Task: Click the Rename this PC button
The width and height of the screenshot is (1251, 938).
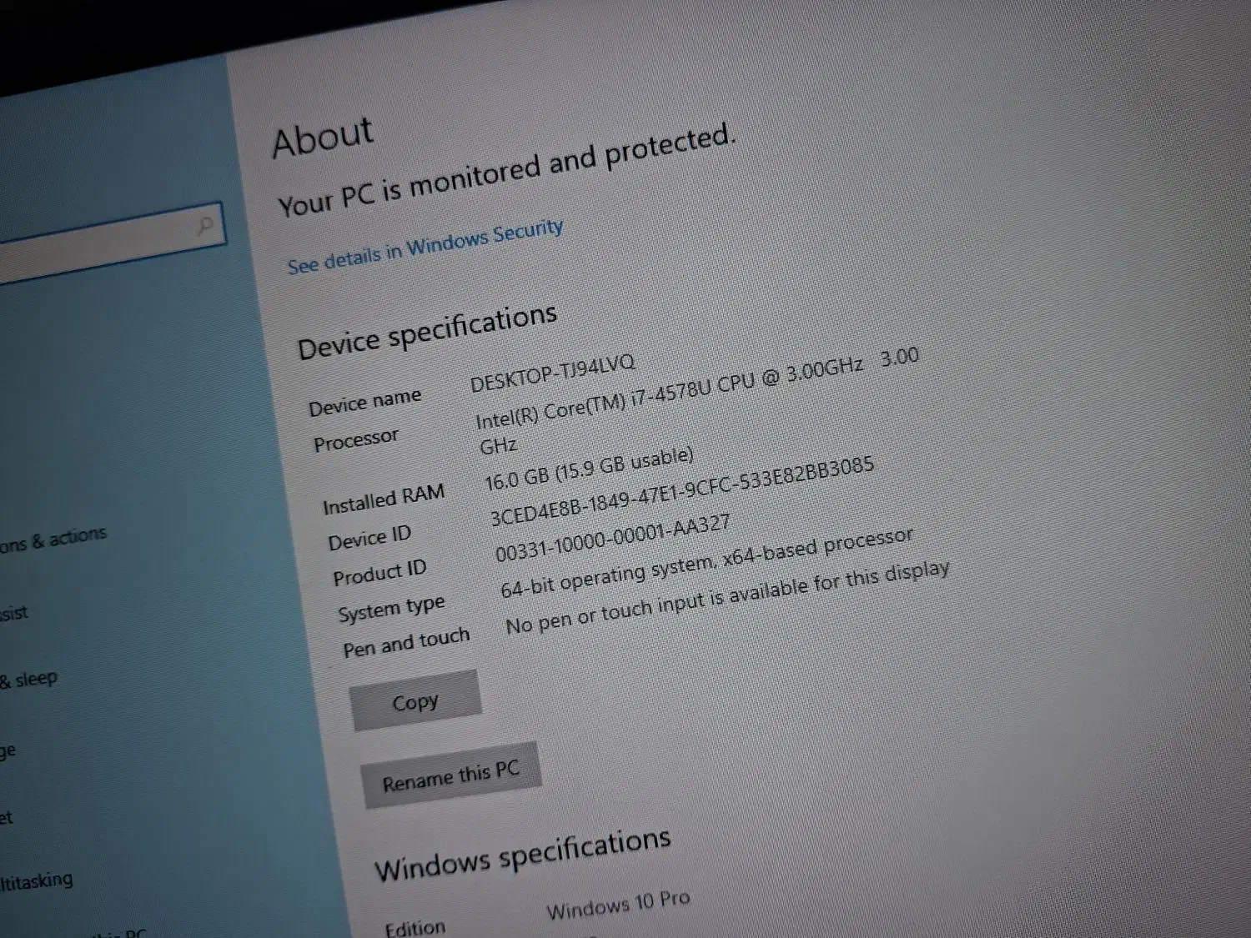Action: pyautogui.click(x=450, y=776)
